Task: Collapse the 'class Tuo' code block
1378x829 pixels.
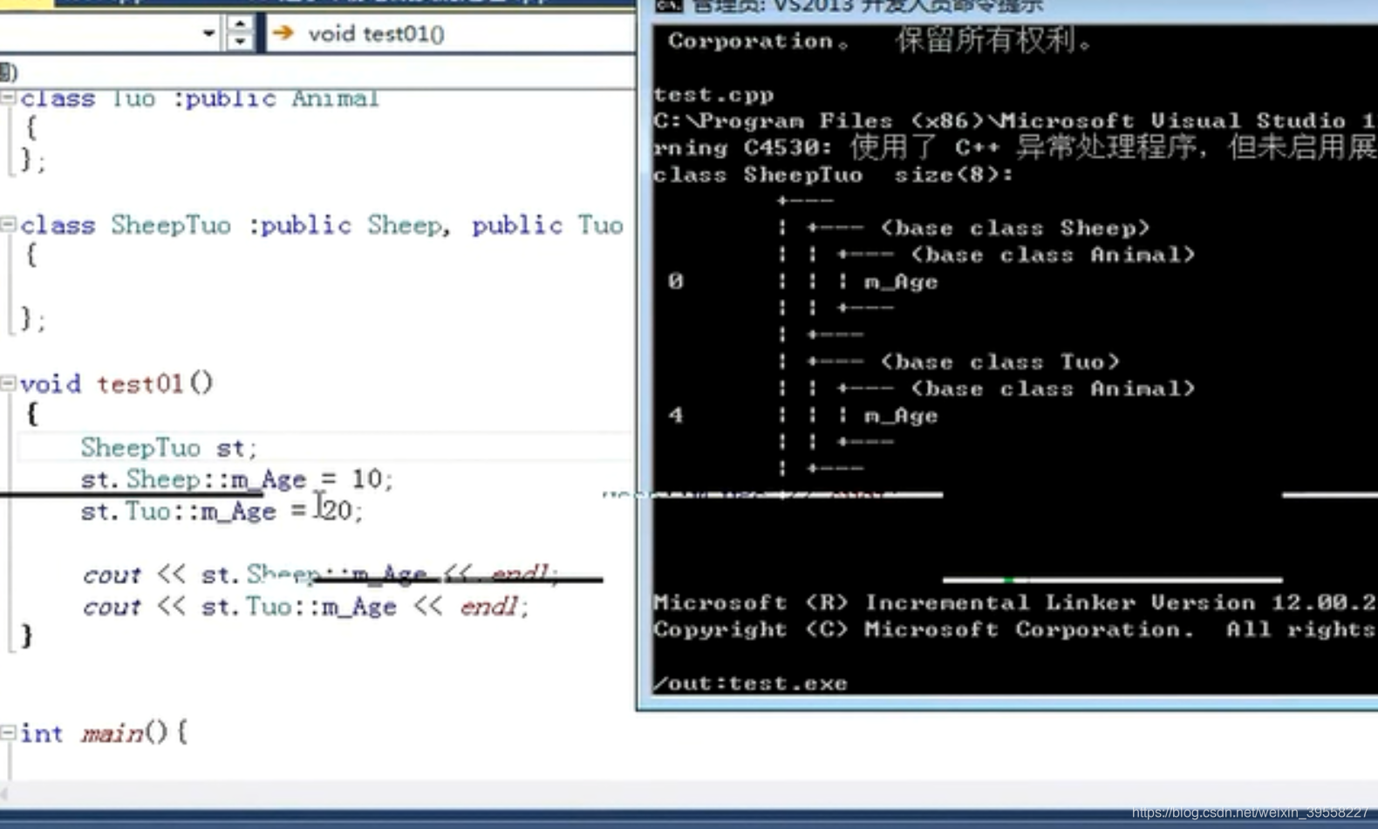Action: pyautogui.click(x=8, y=98)
